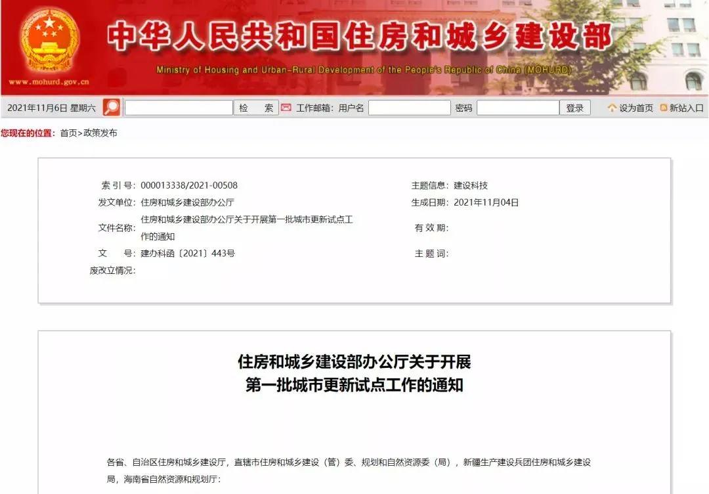This screenshot has width=709, height=494.
Task: Click the 工作邮箱 label
Action: [314, 108]
